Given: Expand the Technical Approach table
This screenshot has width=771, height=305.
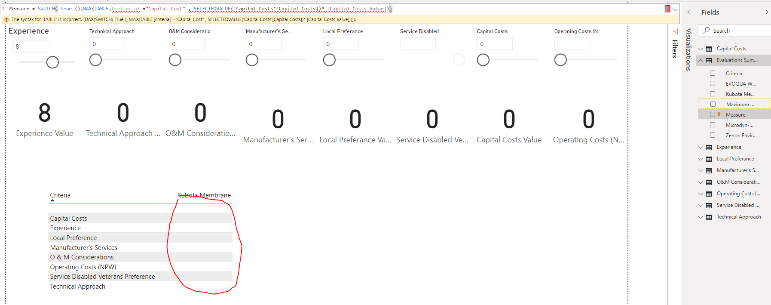Looking at the screenshot, I should pyautogui.click(x=701, y=217).
